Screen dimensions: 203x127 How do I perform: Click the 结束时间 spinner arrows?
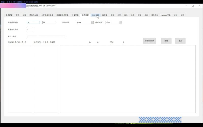click(x=121, y=22)
